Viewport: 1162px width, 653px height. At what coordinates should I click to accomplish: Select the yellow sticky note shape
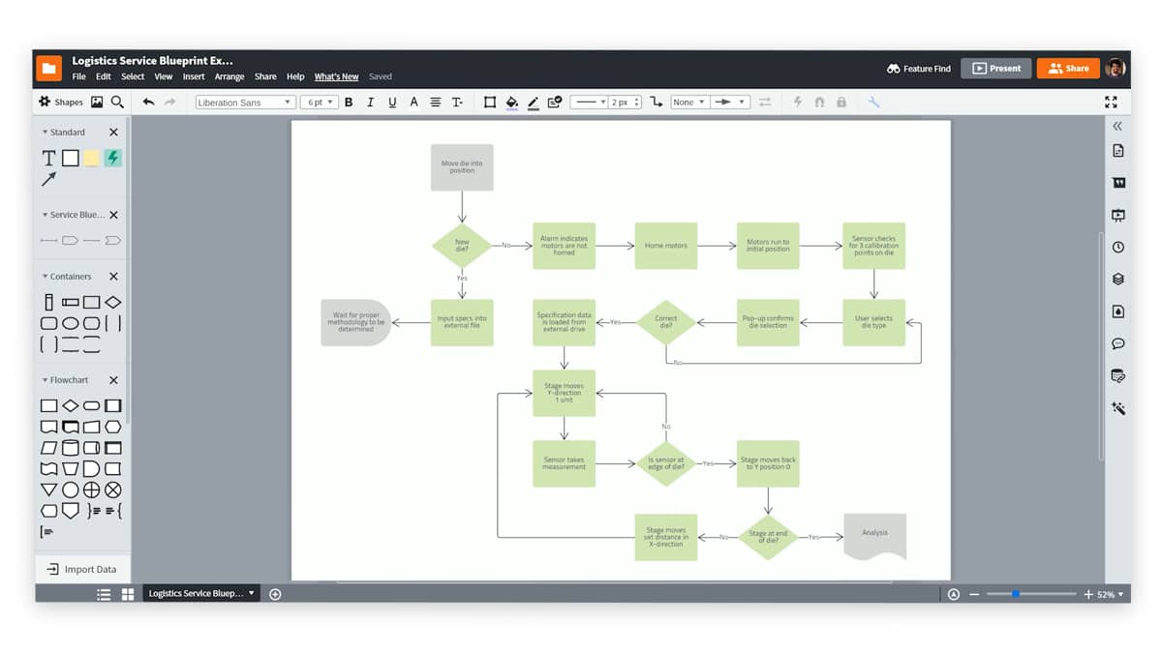[x=92, y=158]
